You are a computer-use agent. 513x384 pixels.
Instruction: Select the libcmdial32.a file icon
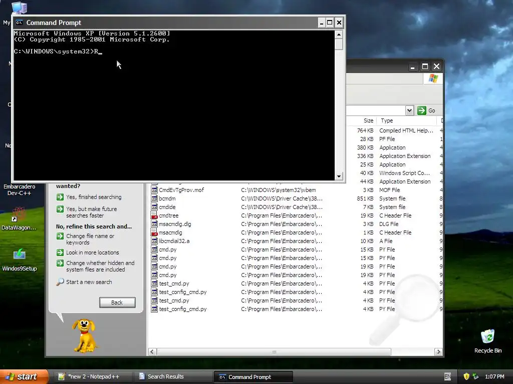154,241
